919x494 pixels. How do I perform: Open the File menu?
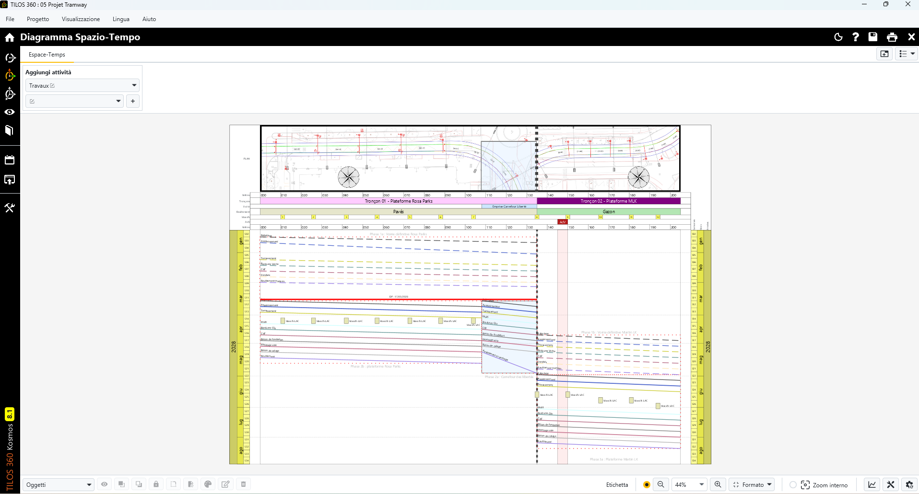coord(10,19)
